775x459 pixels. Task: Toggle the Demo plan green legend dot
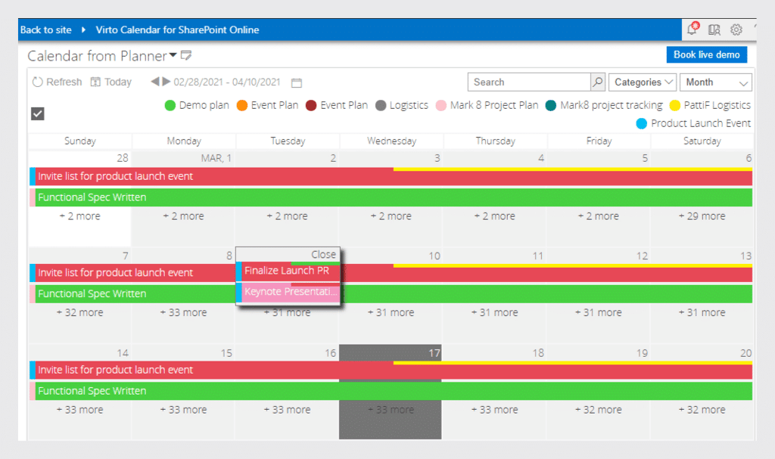(170, 105)
